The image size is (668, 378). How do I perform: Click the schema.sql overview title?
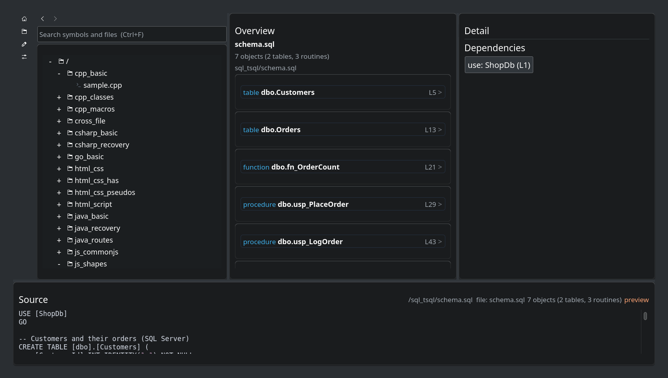[254, 44]
